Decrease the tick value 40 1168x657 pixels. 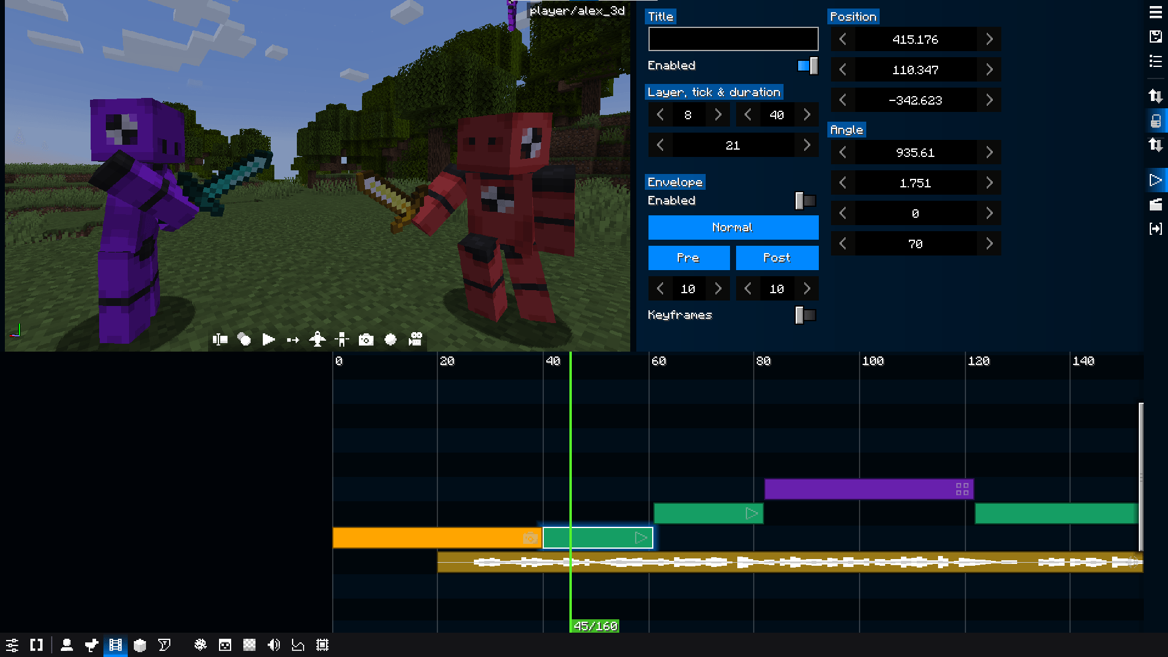click(x=748, y=115)
